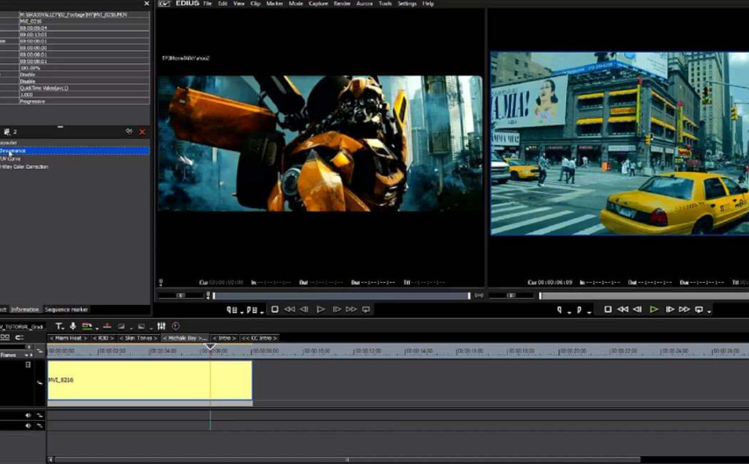749x464 pixels.
Task: Click the red delete X in the effects panel
Action: tap(142, 132)
